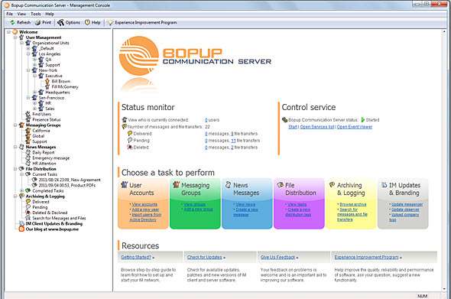The height and width of the screenshot is (299, 451).
Task: Open Experience Improvement Program toolbar item
Action: pos(142,22)
